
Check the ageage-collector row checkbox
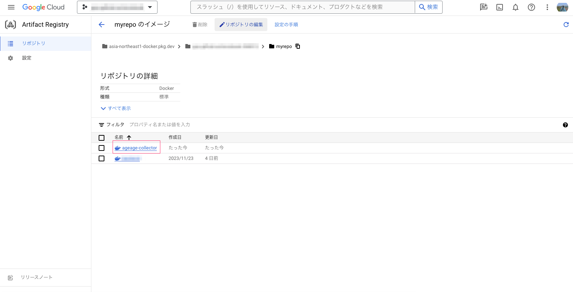coord(102,148)
